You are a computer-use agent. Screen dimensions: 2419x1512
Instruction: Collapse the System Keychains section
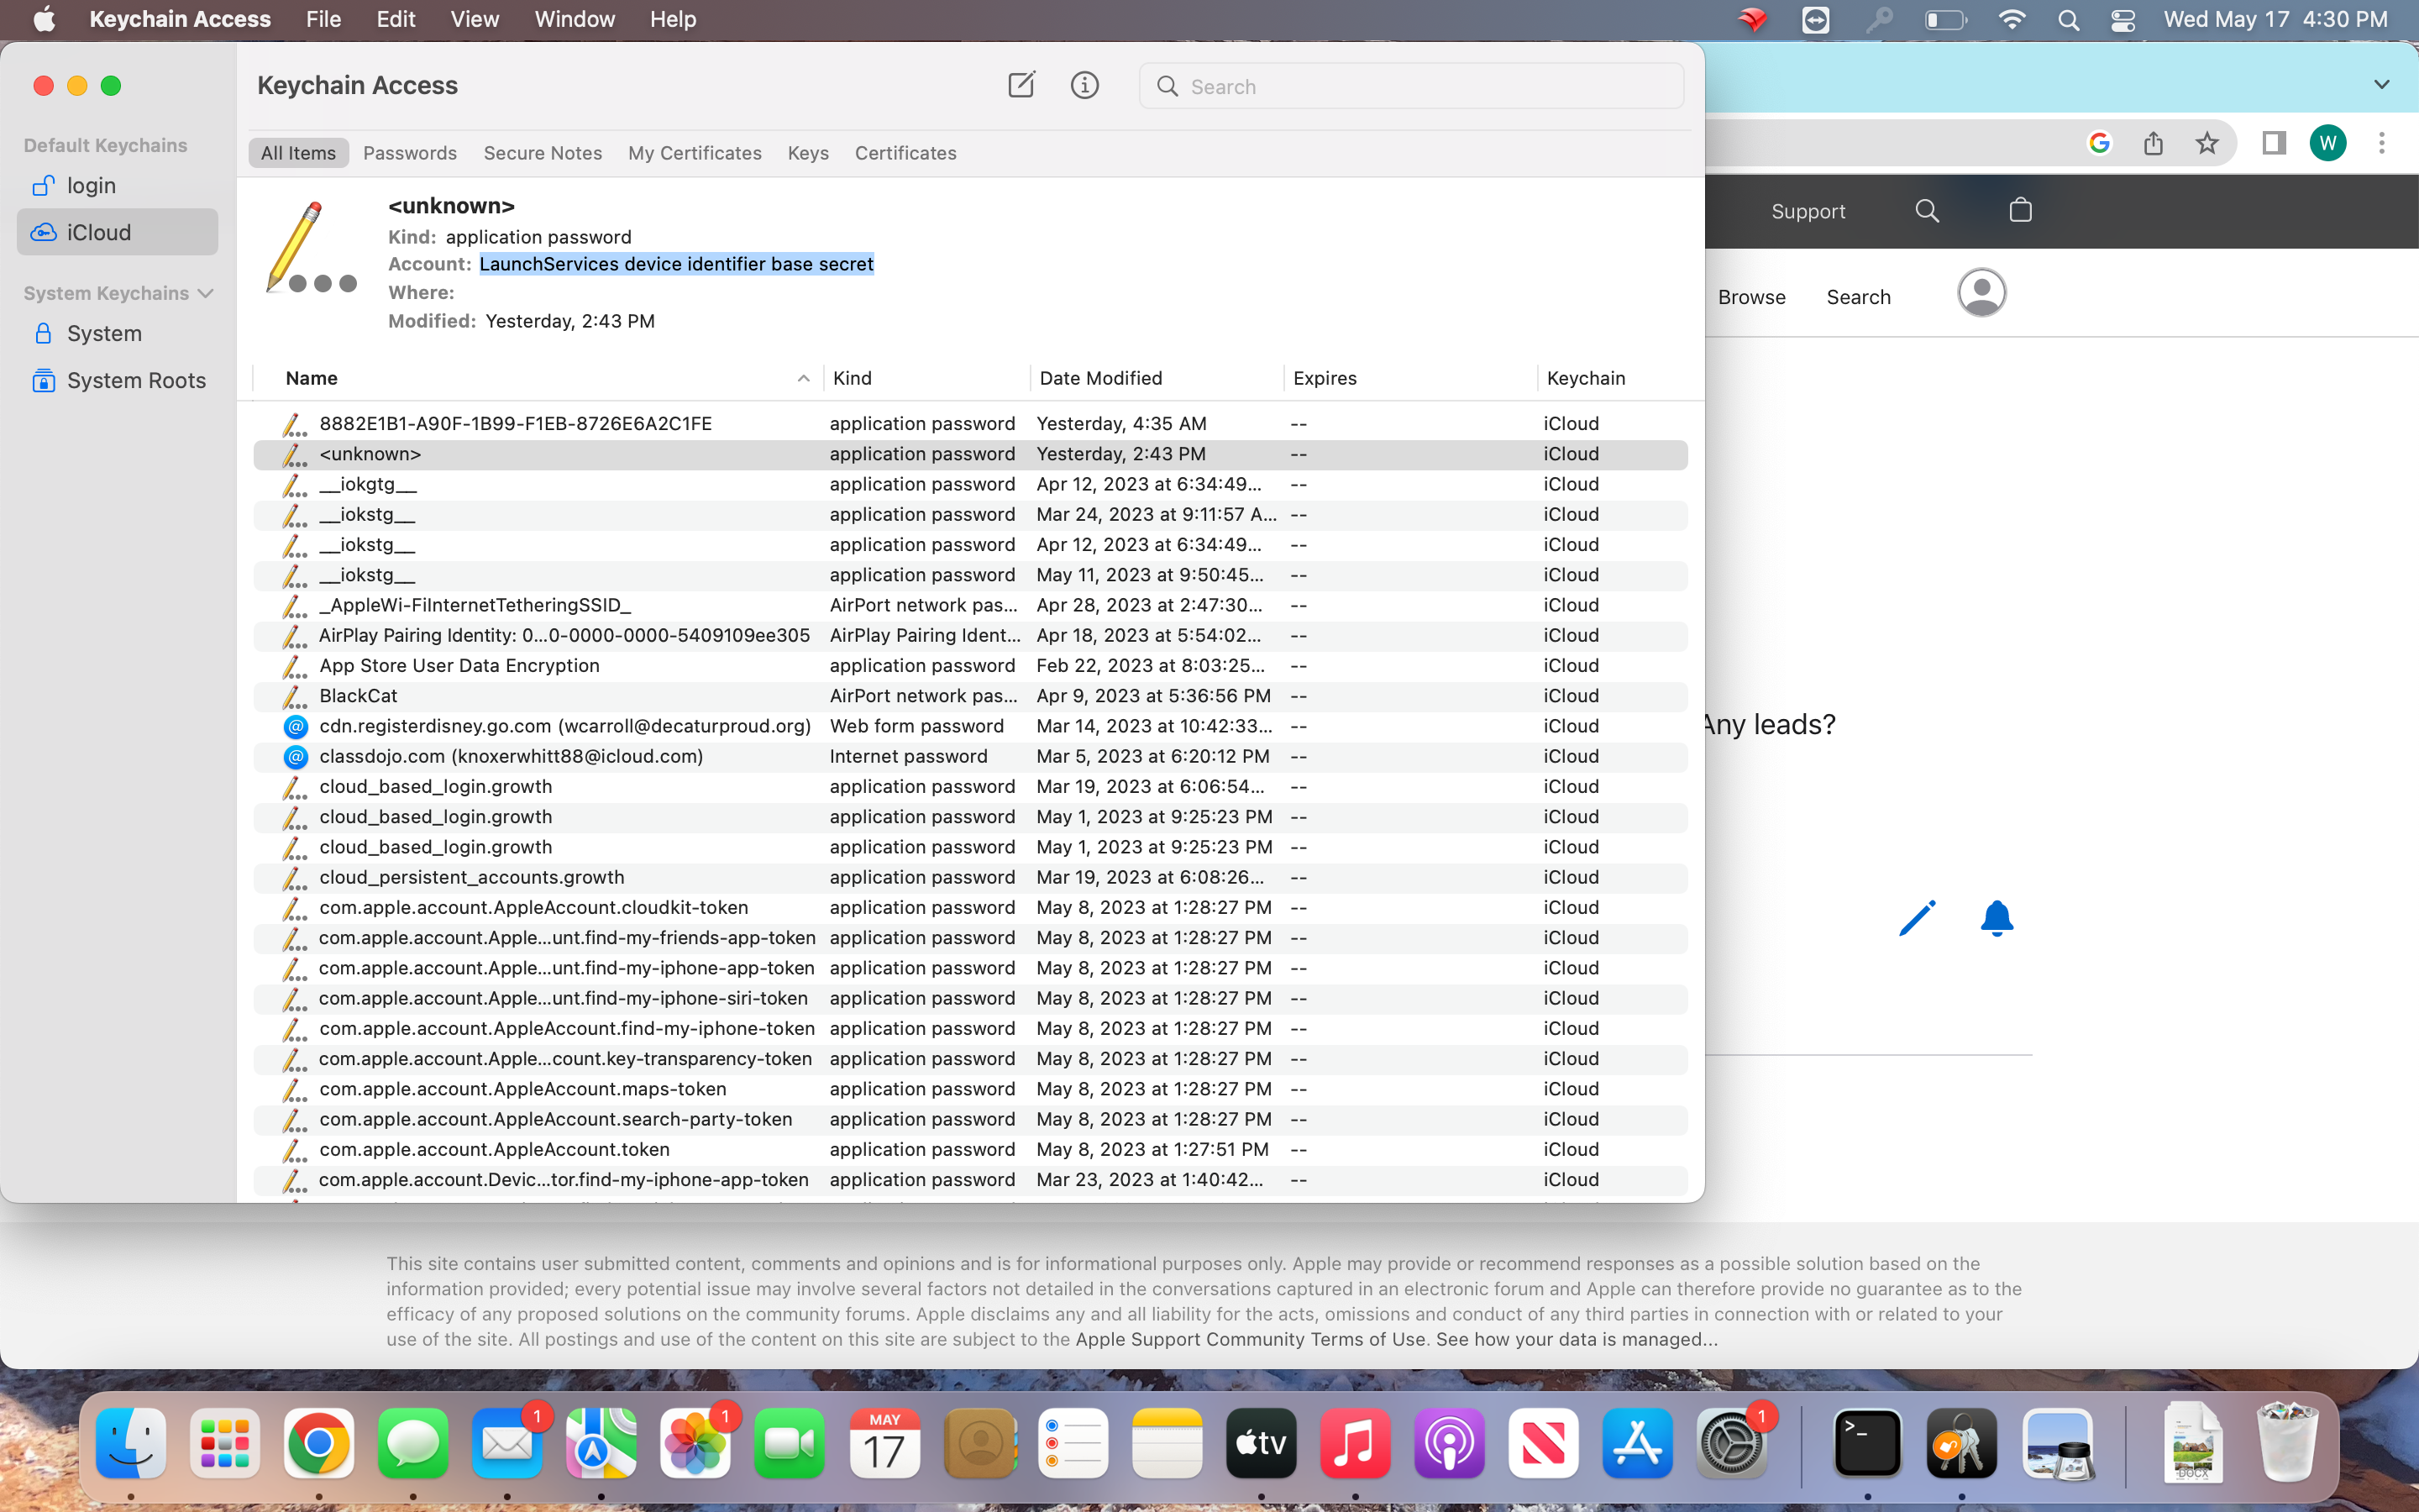[x=206, y=293]
